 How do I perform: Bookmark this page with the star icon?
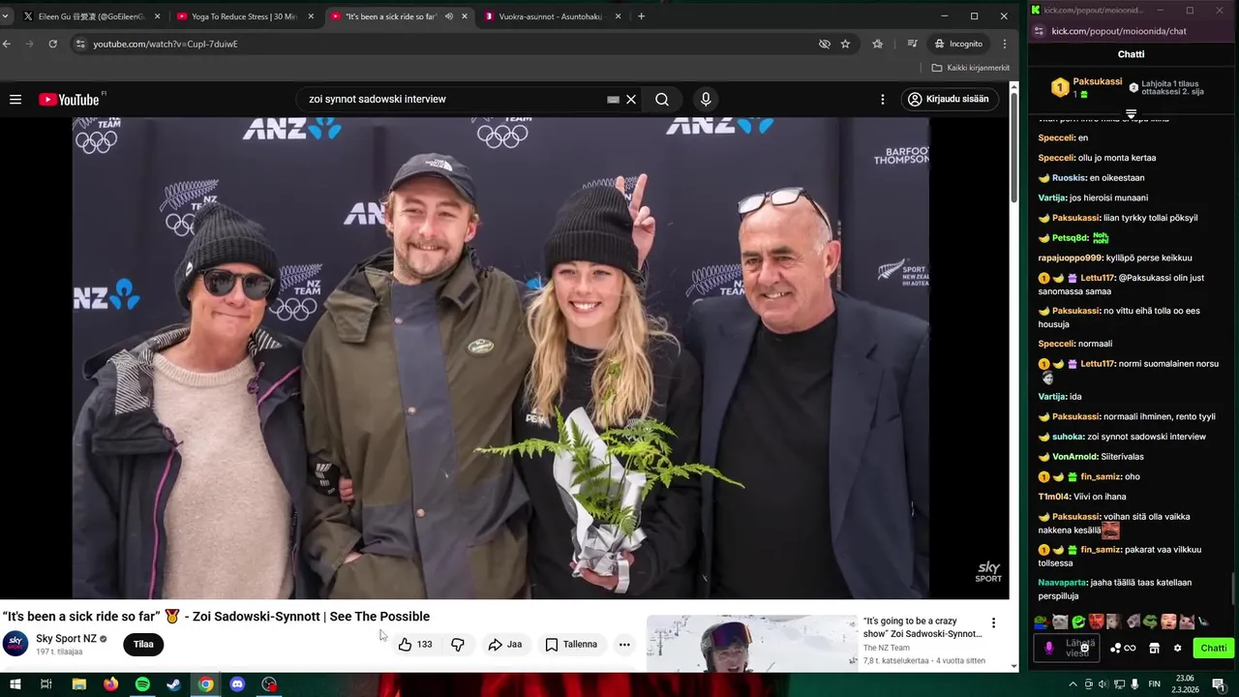click(x=845, y=44)
